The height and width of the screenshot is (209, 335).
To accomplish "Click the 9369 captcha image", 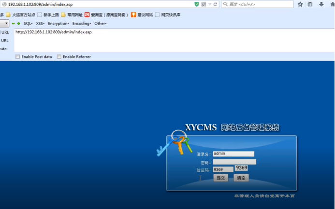I will click(x=241, y=168).
